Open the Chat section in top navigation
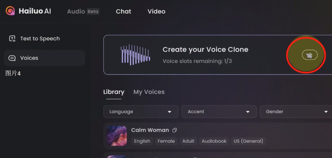 [124, 11]
